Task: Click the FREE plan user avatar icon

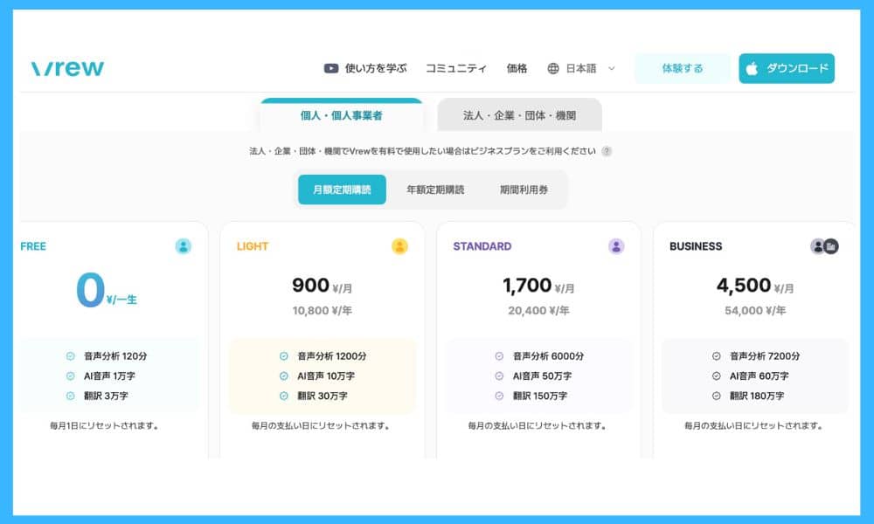Action: tap(183, 246)
